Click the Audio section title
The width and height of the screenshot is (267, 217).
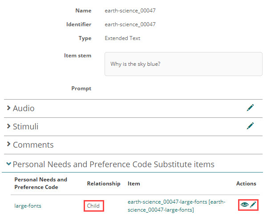point(24,108)
